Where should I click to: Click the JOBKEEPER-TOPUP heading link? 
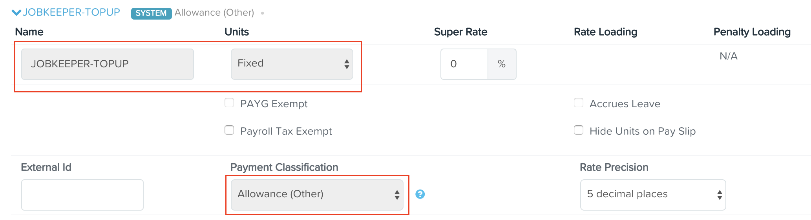(71, 12)
